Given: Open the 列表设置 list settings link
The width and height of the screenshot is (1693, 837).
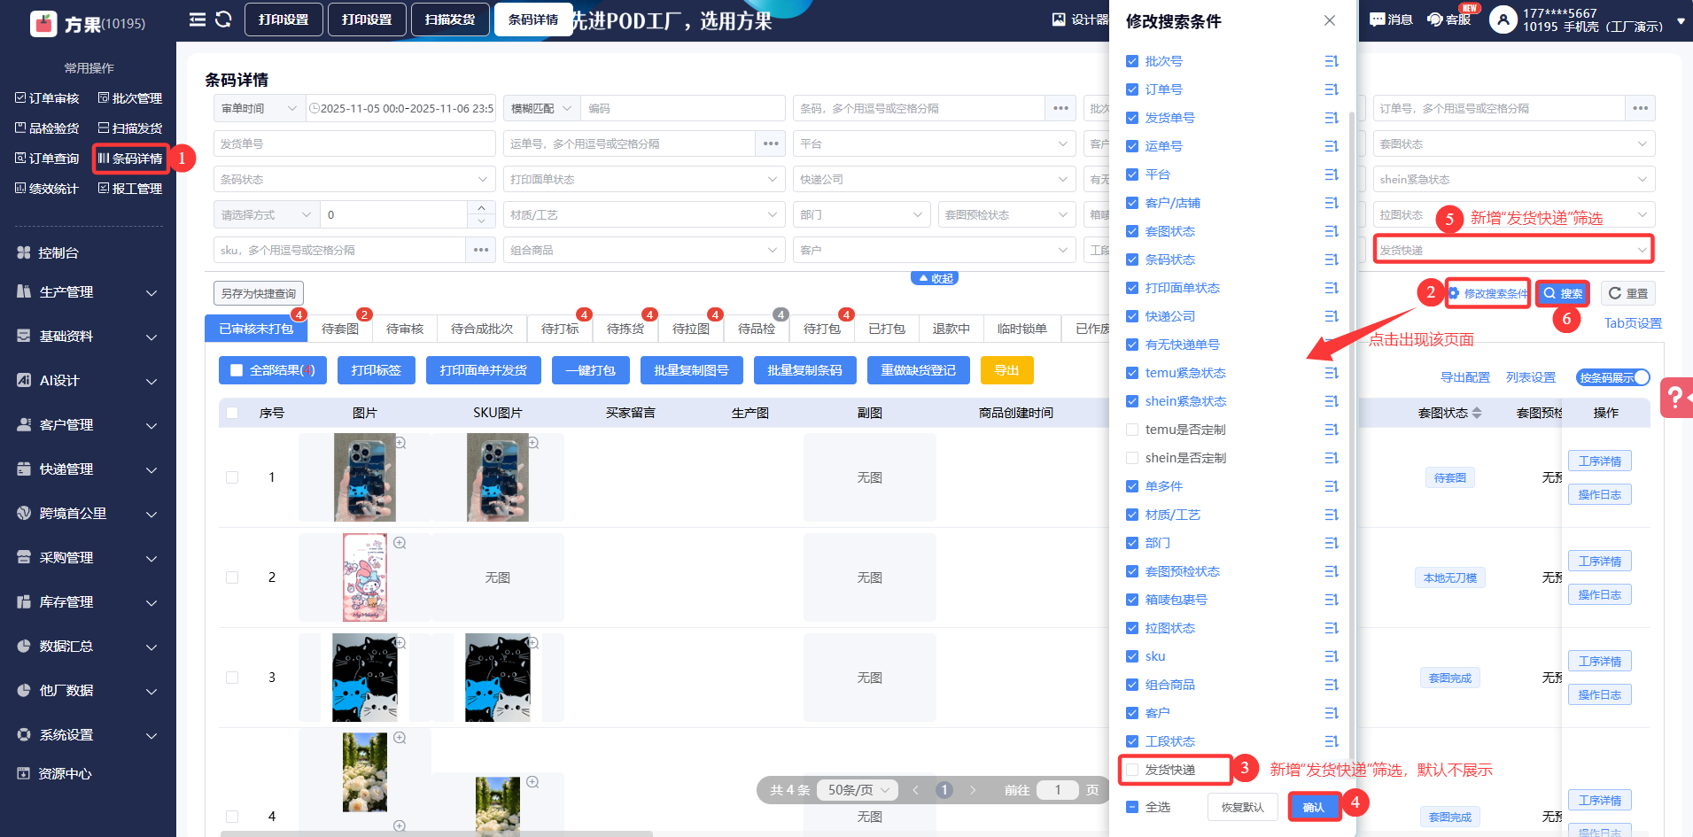Looking at the screenshot, I should (x=1531, y=377).
